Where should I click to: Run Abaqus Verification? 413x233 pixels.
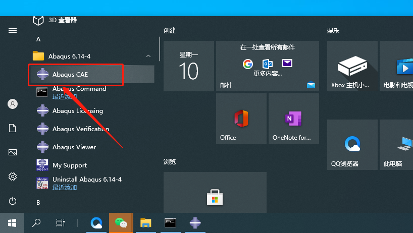click(91, 129)
